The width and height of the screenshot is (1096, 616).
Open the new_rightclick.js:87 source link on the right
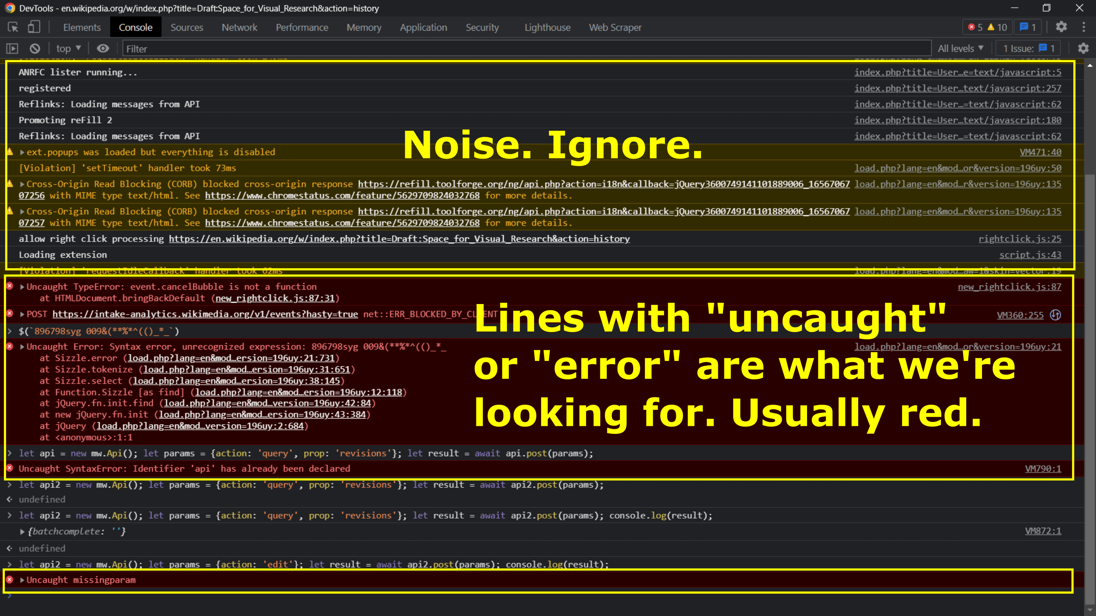pos(1009,287)
